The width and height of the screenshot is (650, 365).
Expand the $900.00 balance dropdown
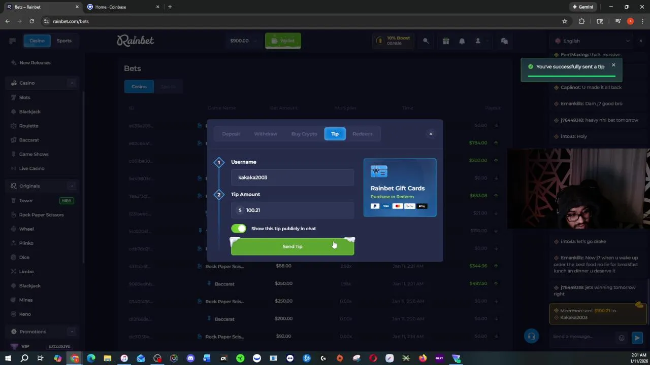pos(243,41)
